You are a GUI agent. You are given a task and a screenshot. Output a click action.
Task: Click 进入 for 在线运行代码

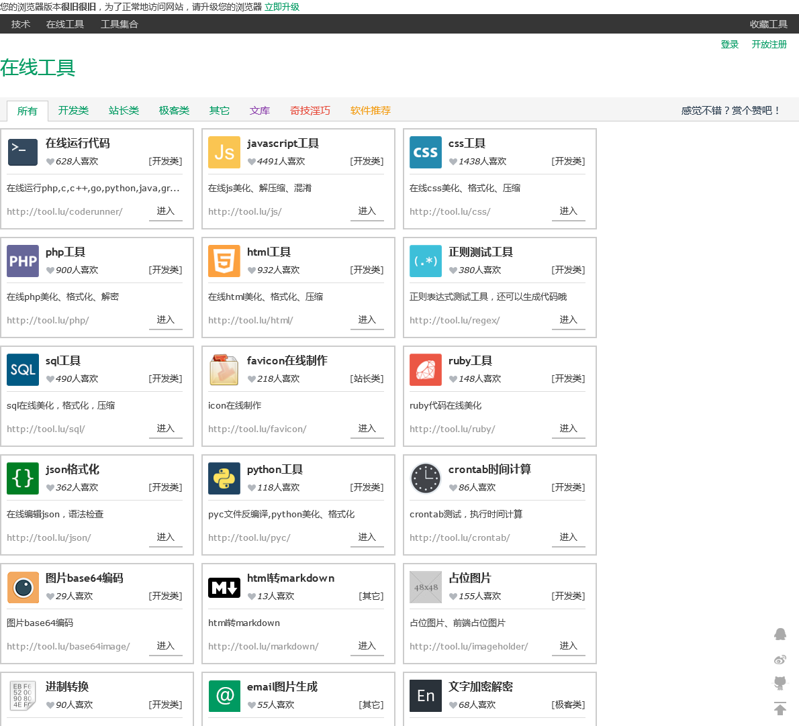point(166,211)
